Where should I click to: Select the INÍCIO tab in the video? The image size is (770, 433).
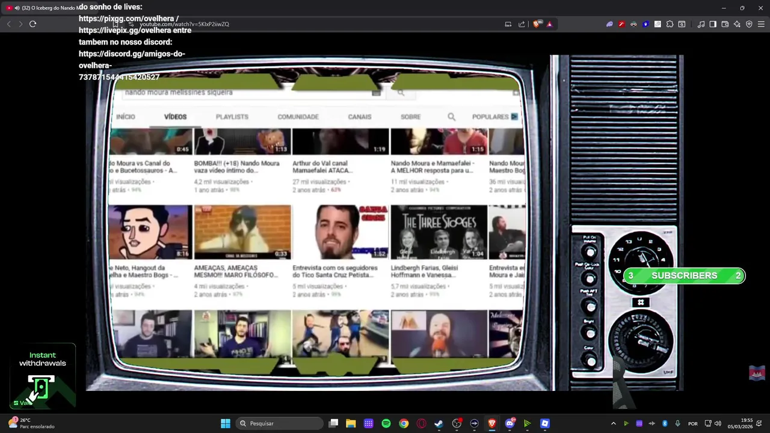pyautogui.click(x=126, y=117)
